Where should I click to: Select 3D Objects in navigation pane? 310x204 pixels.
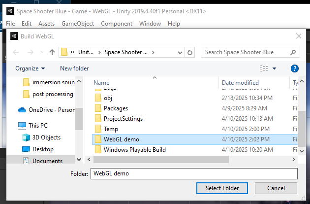click(x=41, y=137)
